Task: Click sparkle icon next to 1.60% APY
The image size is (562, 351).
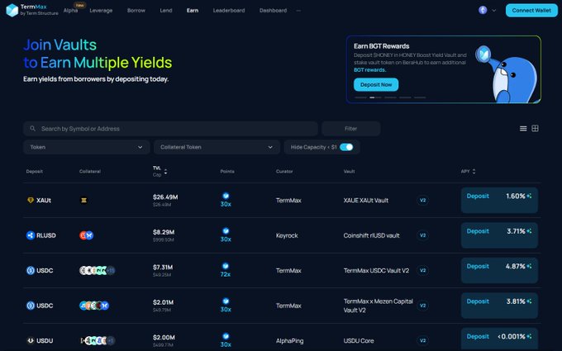Action: (x=530, y=196)
